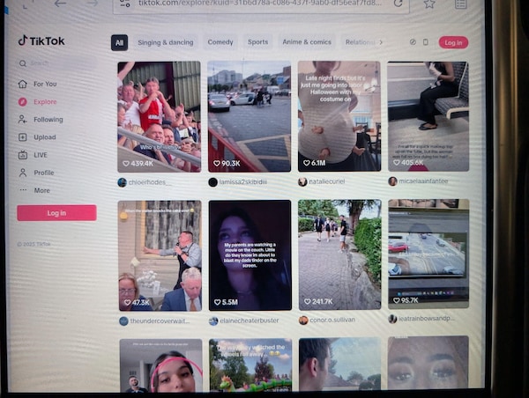Bookmark page using the star icon
Image resolution: width=529 pixels, height=398 pixels.
[x=429, y=4]
